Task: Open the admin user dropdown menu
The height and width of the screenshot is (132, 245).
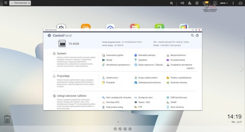Action: coord(223,3)
